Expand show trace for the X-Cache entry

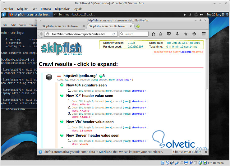tap(139, 108)
